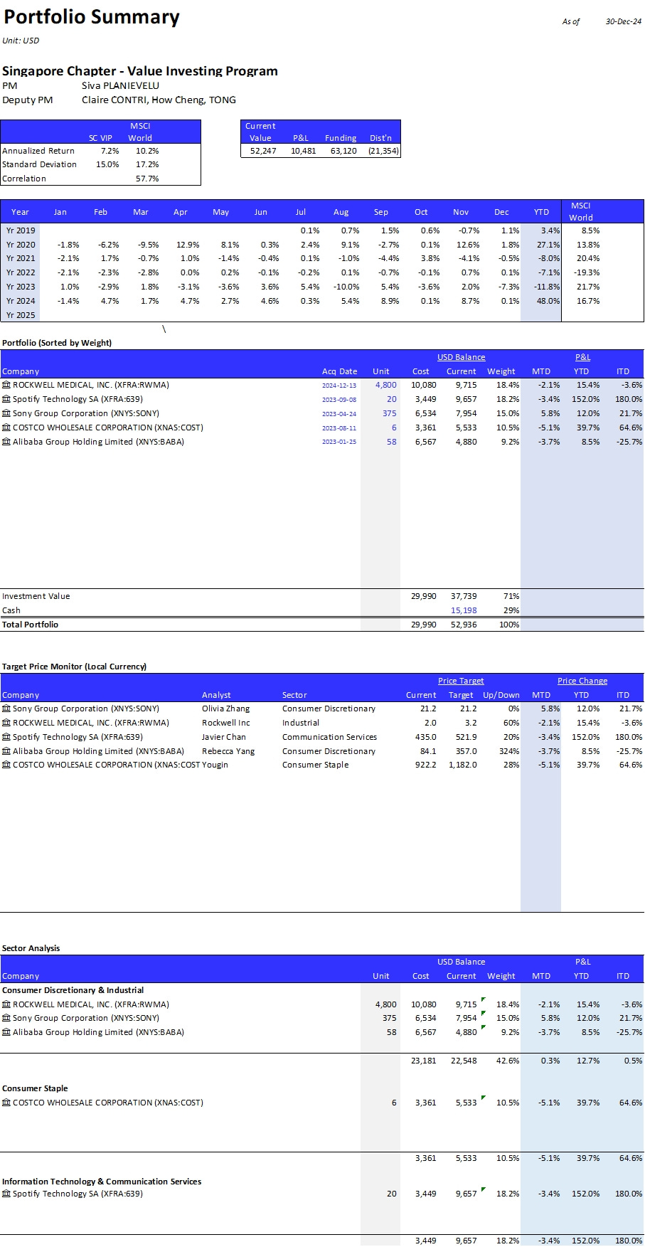Select the Yr 2019 row label
The height and width of the screenshot is (1247, 645).
tap(21, 230)
